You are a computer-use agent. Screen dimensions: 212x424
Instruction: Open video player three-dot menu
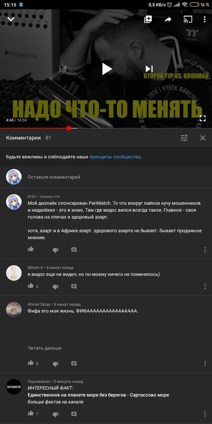[205, 19]
